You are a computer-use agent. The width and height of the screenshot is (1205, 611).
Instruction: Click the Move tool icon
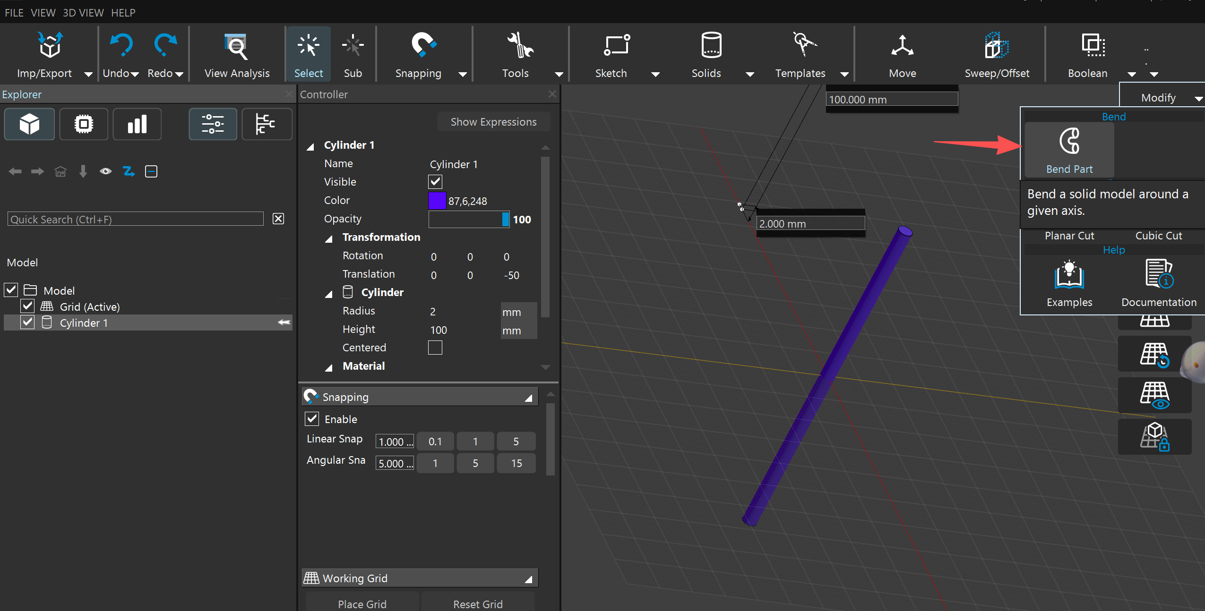coord(902,46)
